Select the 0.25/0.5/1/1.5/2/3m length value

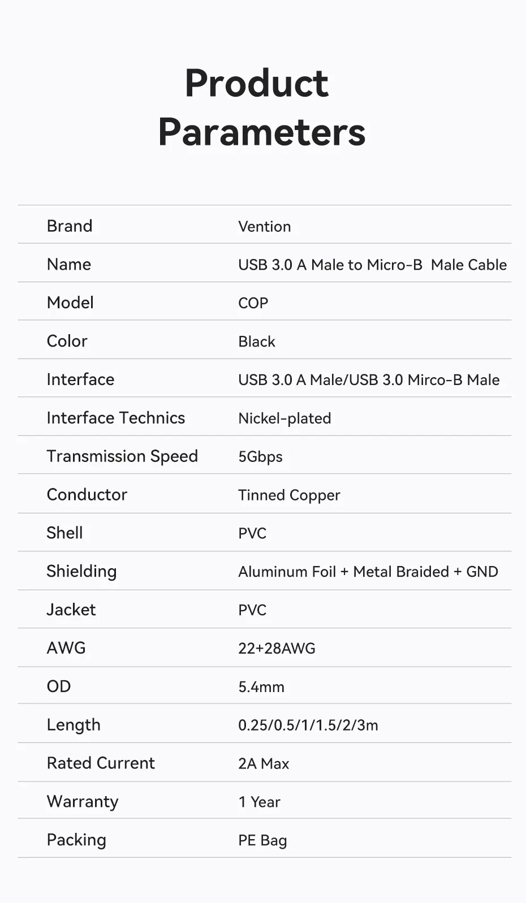coord(308,725)
